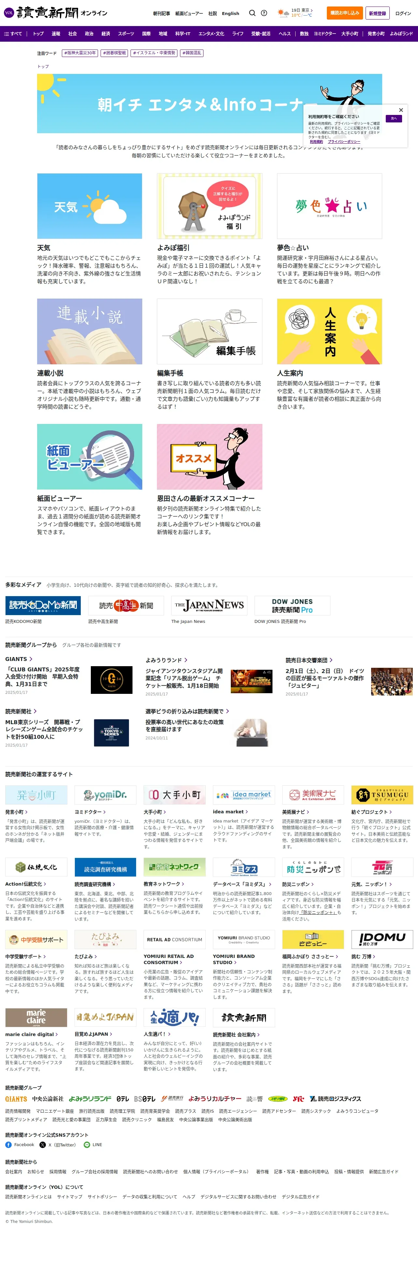This screenshot has height=1263, width=418.
Task: Close the terms of use popup
Action: coord(401,110)
